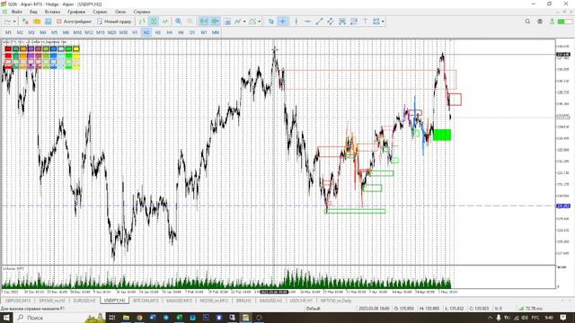Click the filled green rectangle on chart

[442, 135]
